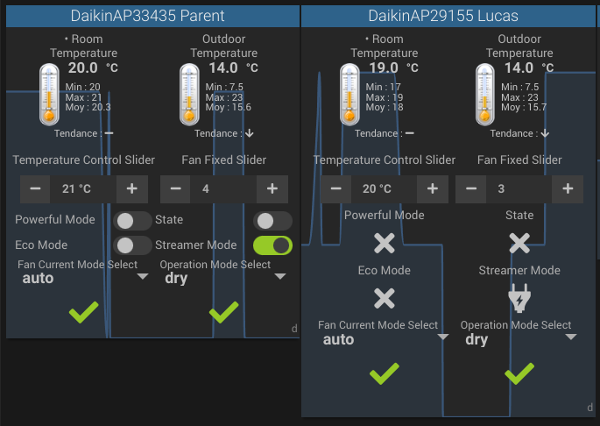Click Parent 'Max : 23' outdoor statistic
This screenshot has height=426, width=600.
tap(224, 97)
